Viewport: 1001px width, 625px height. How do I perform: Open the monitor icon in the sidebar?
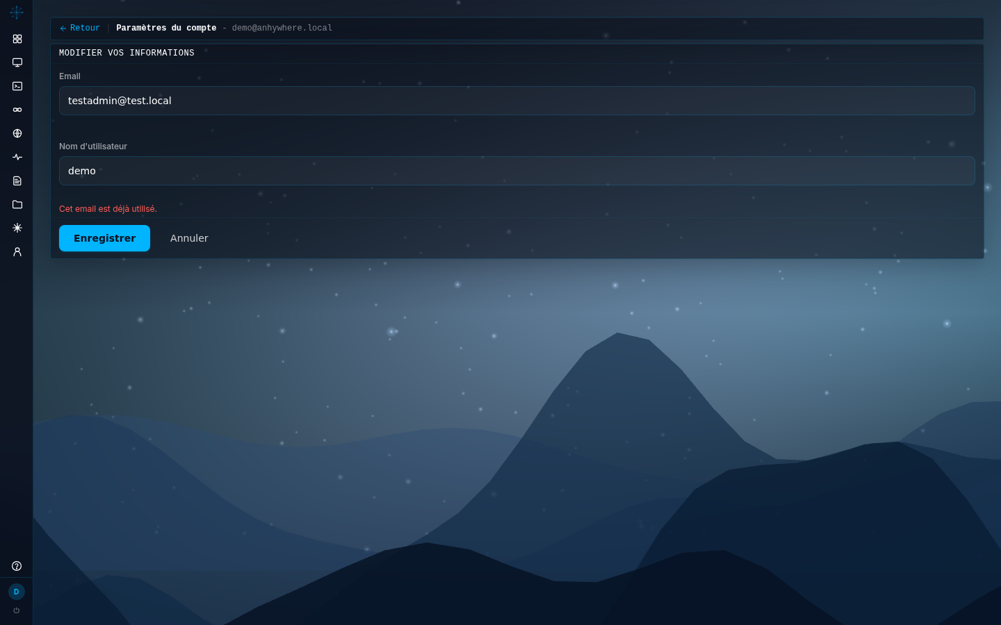(x=17, y=62)
